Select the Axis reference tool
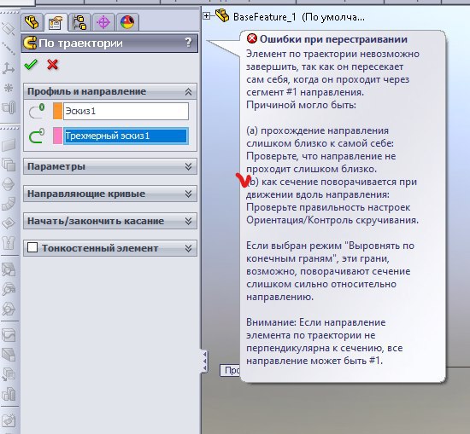 (x=9, y=49)
